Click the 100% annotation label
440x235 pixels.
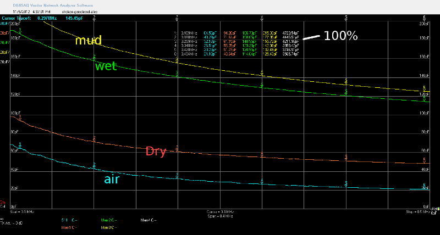340,36
